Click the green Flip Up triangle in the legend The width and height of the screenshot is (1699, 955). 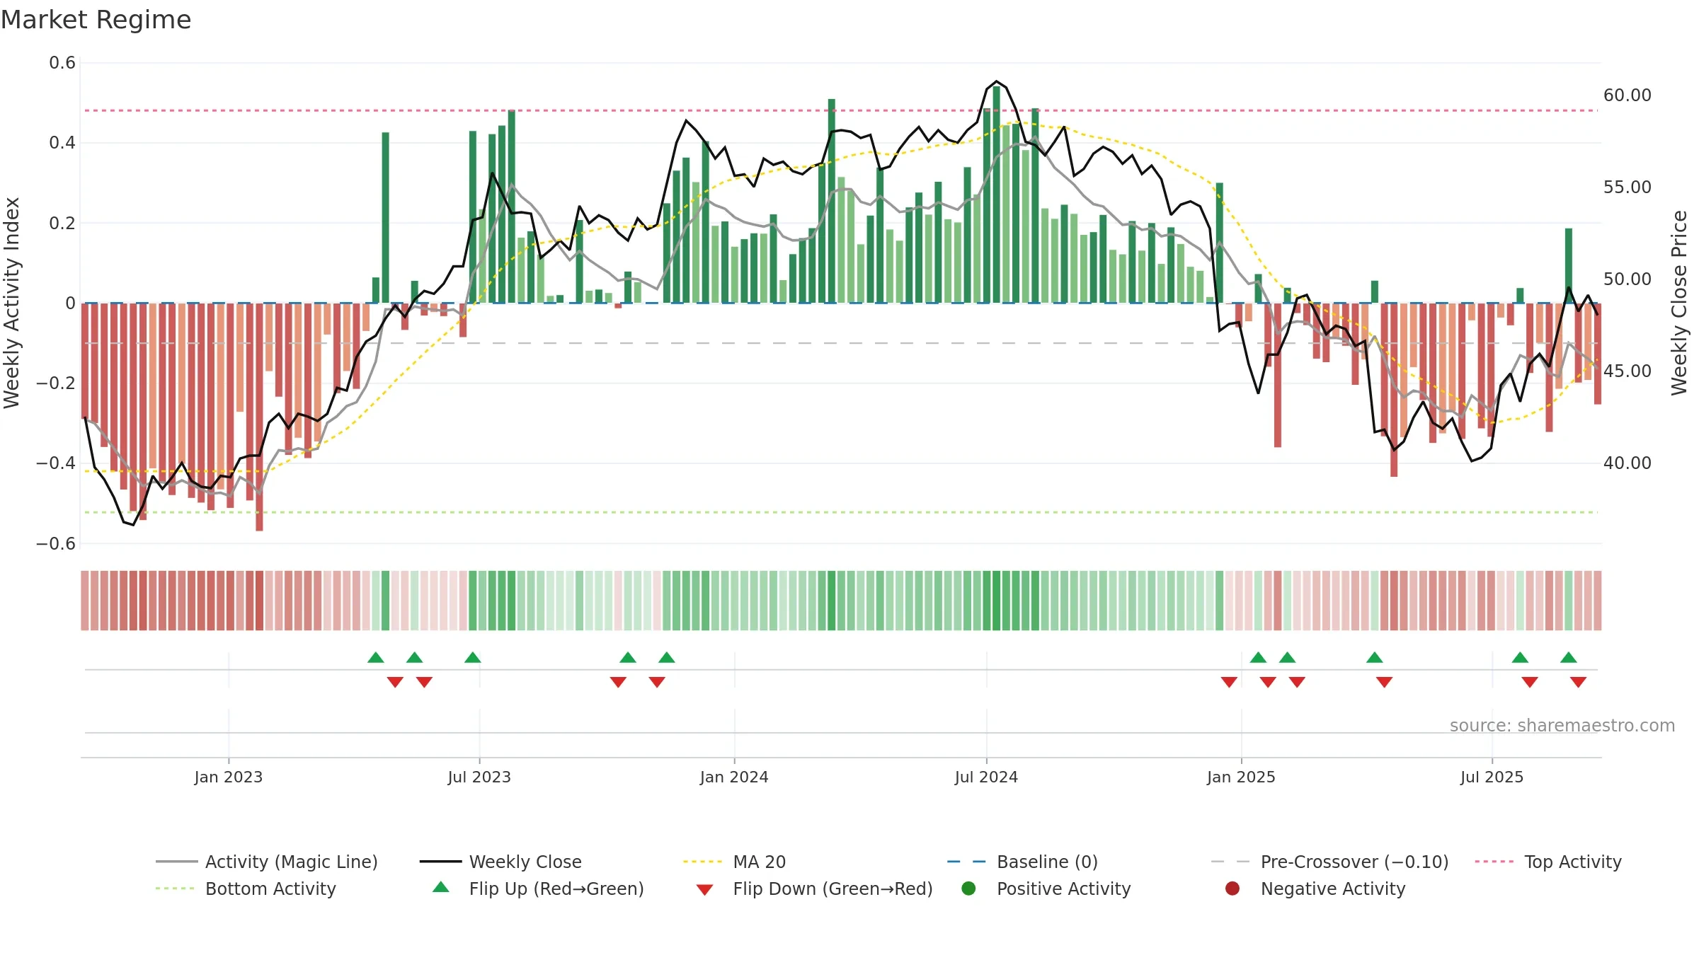point(441,887)
